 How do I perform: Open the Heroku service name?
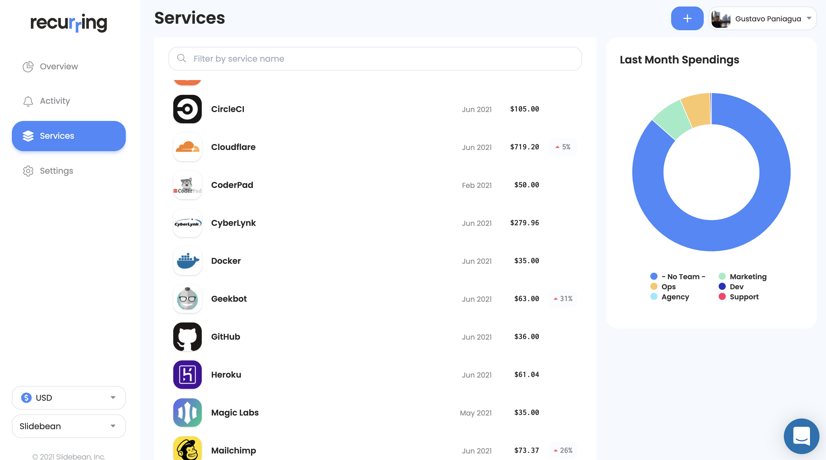coord(226,375)
